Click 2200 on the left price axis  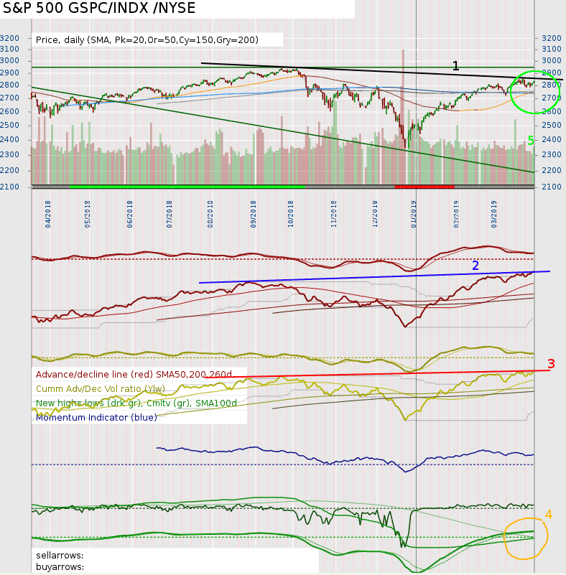9,170
